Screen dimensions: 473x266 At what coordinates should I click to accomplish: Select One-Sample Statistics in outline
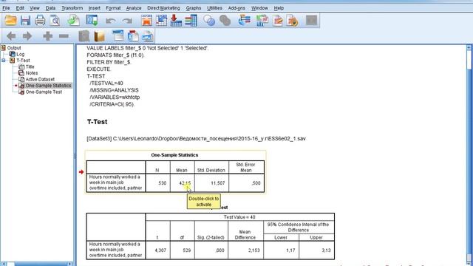point(48,86)
